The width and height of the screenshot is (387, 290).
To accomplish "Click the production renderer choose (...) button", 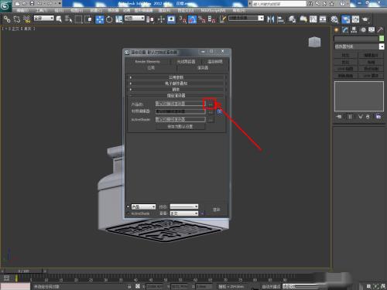I will tap(211, 104).
